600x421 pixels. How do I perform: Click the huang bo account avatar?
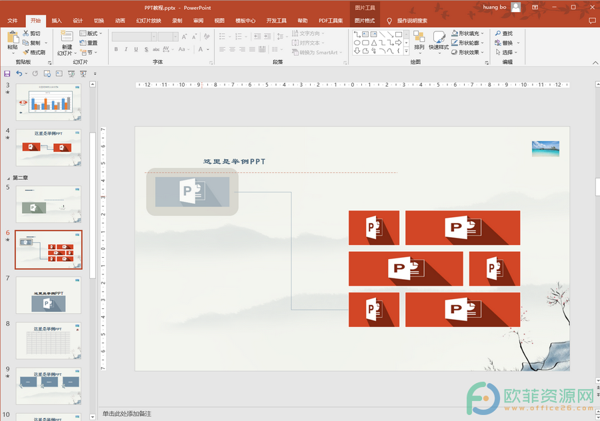[x=516, y=7]
